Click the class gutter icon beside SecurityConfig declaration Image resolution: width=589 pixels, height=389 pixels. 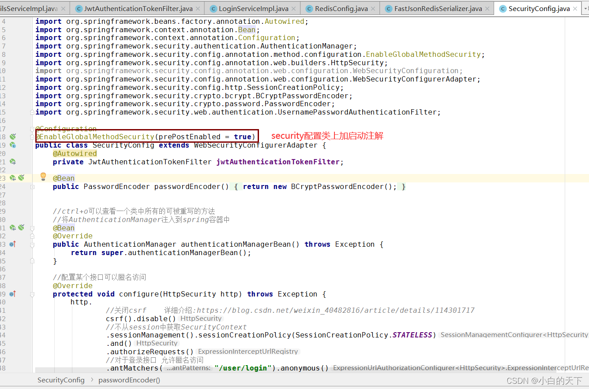[x=13, y=145]
